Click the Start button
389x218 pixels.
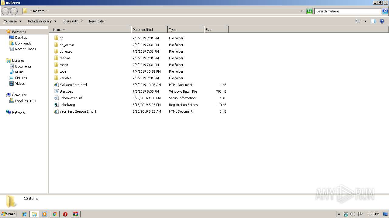8,214
